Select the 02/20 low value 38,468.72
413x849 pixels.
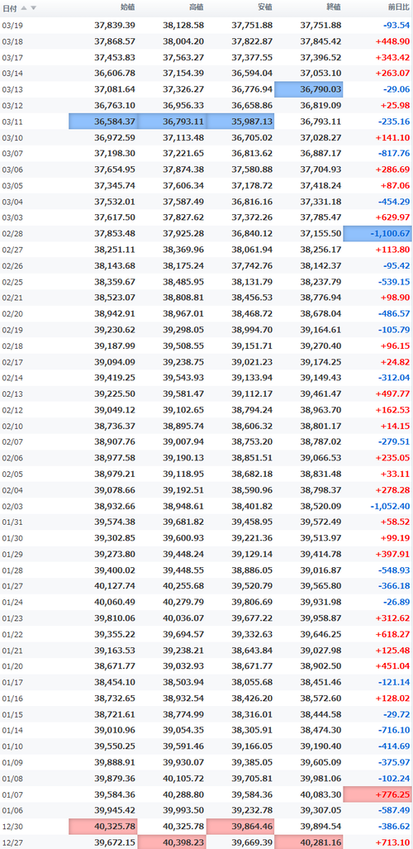[252, 314]
